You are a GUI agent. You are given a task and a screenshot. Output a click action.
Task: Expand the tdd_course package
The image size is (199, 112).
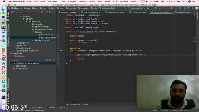pos(33,40)
